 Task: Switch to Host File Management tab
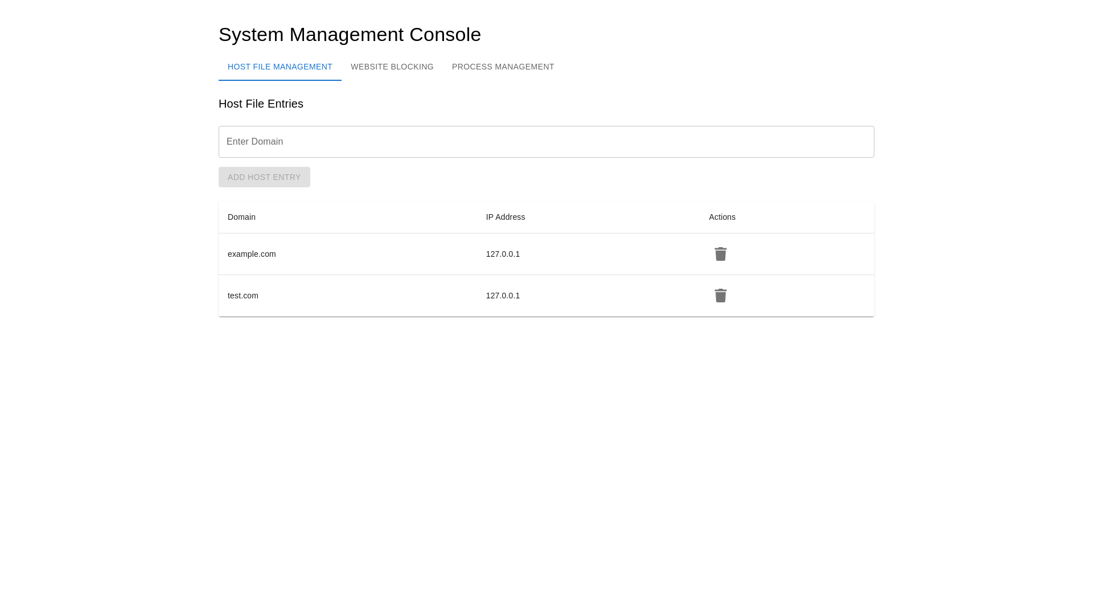(280, 67)
